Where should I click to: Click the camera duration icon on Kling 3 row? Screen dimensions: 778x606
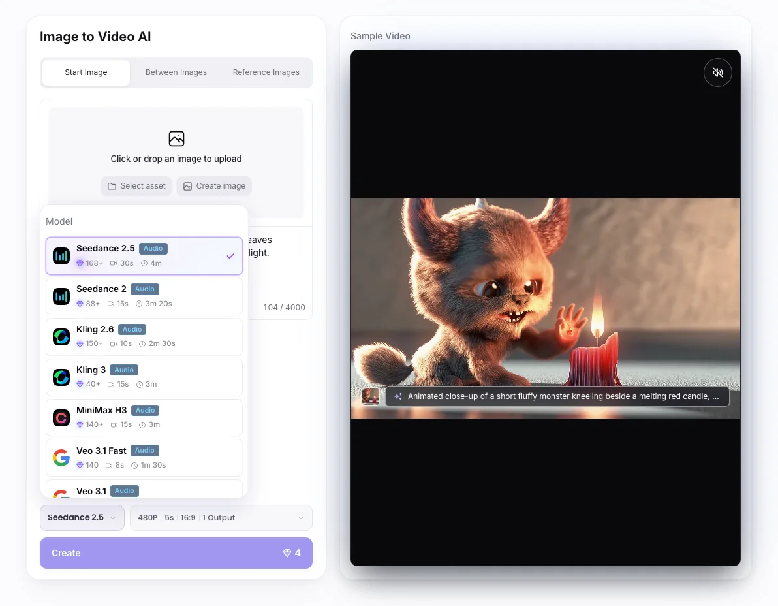(111, 384)
